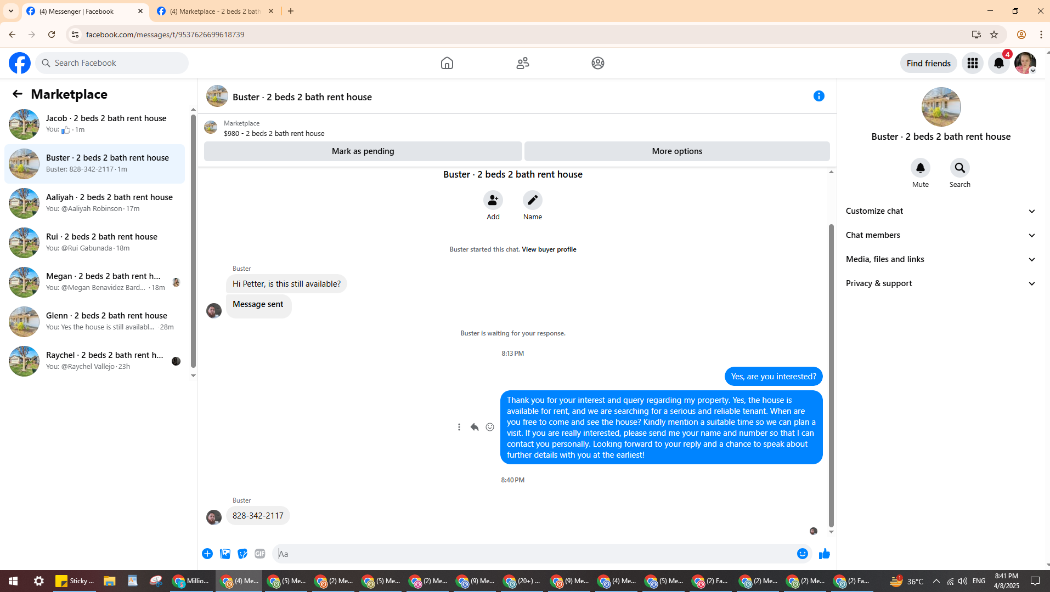
Task: Click the chat messages scrollbar
Action: [831, 375]
